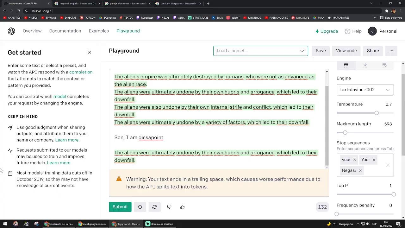Click the Temperature value 0.7

click(389, 104)
